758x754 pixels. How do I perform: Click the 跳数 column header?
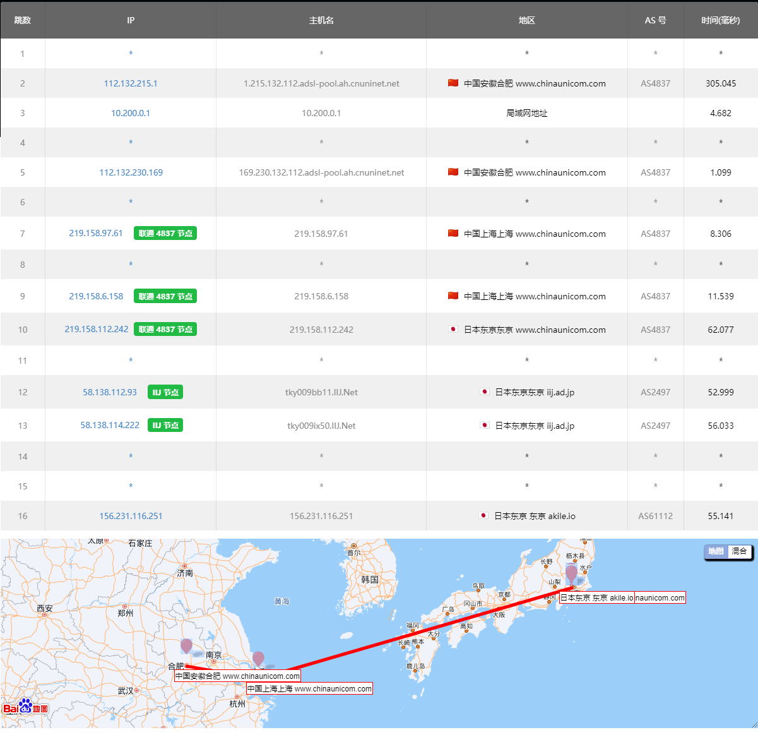click(23, 20)
